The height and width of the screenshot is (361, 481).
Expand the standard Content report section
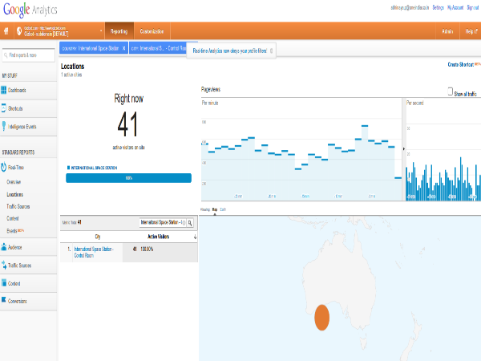14,283
